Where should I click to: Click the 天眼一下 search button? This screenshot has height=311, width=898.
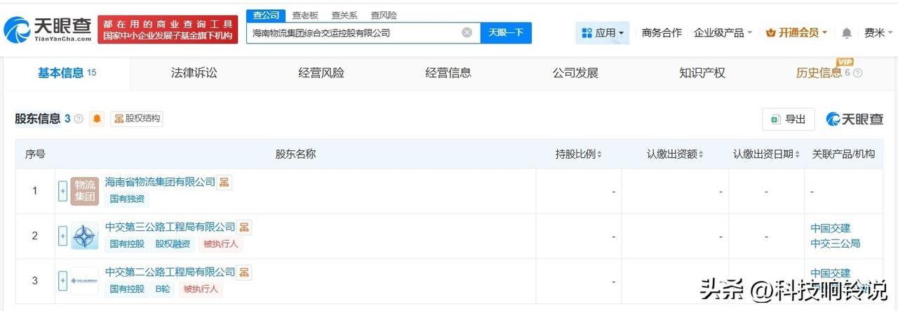click(506, 32)
